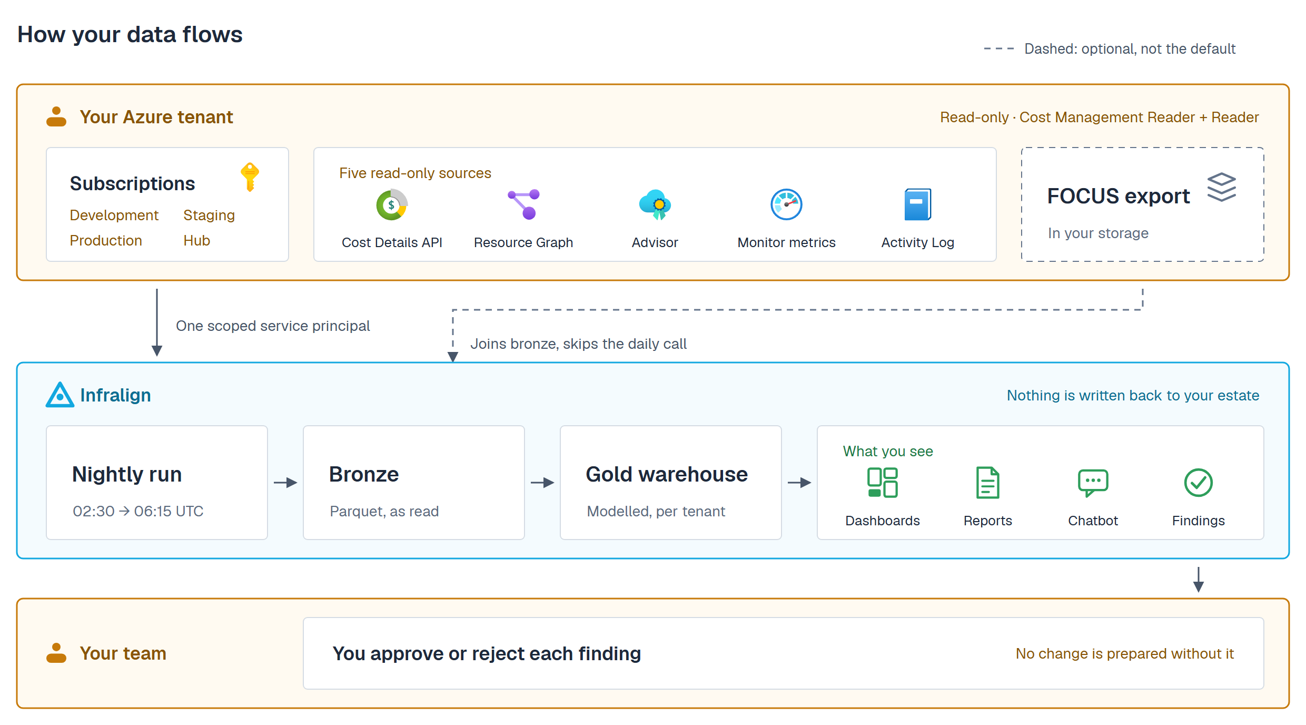Click the Activity Log label

(918, 242)
